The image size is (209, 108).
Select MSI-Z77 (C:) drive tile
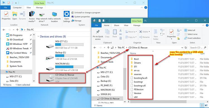point(65,45)
